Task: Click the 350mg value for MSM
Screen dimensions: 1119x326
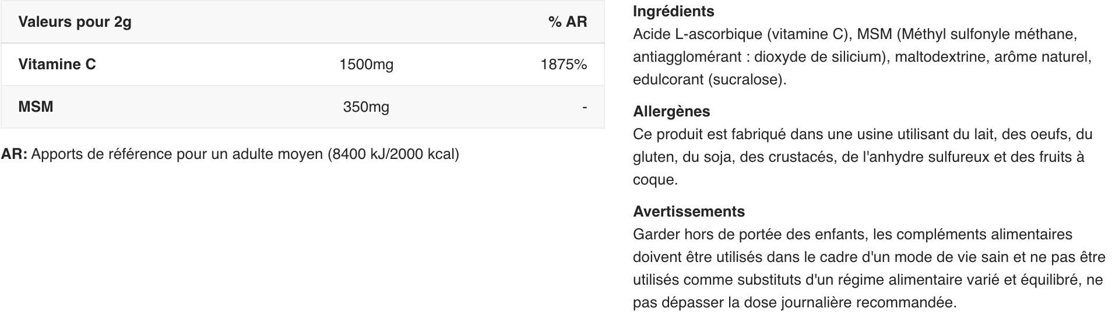Action: pos(366,107)
